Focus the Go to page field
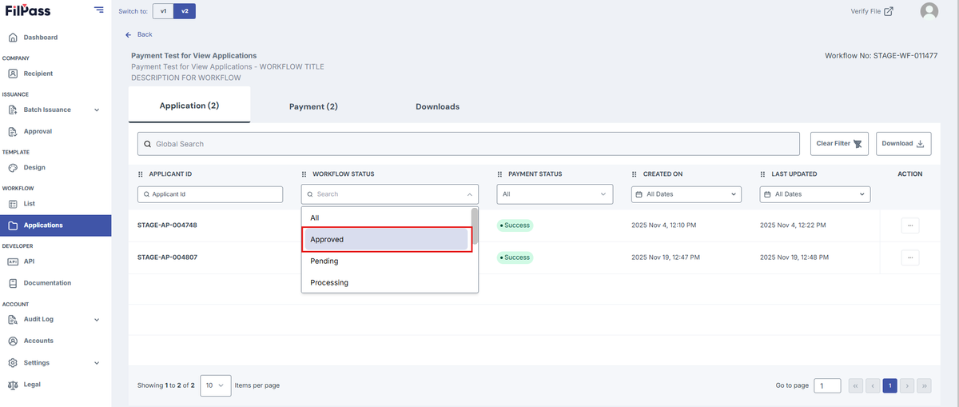 pyautogui.click(x=827, y=385)
